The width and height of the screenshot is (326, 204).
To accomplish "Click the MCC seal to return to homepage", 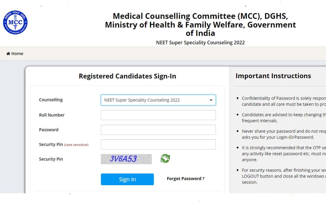I will (15, 22).
